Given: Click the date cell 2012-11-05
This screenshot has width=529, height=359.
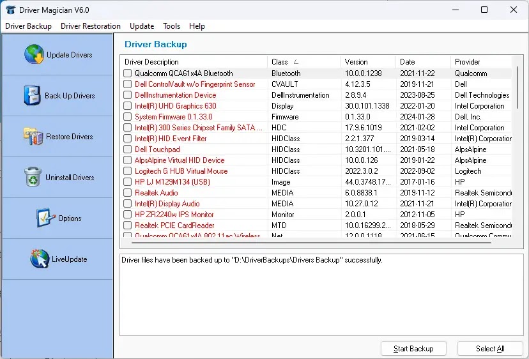Looking at the screenshot, I should coord(417,214).
